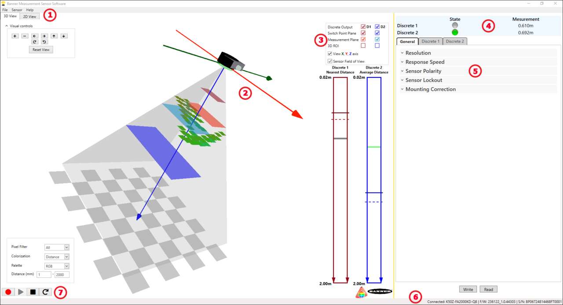
Task: Click the Discrete 2 Average Distance bar gauge
Action: (x=374, y=180)
